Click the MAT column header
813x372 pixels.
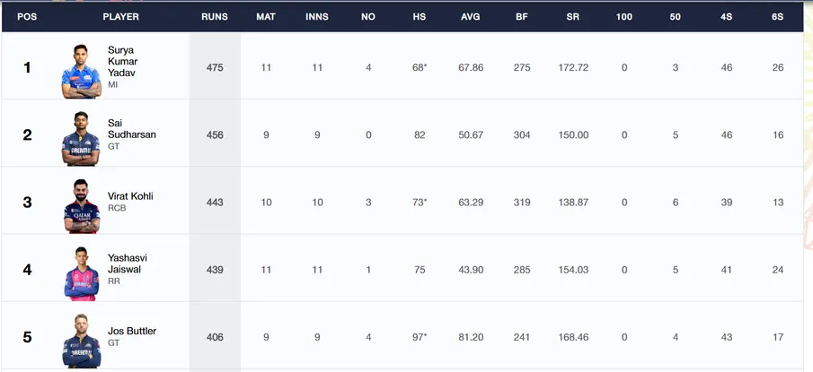pyautogui.click(x=266, y=16)
